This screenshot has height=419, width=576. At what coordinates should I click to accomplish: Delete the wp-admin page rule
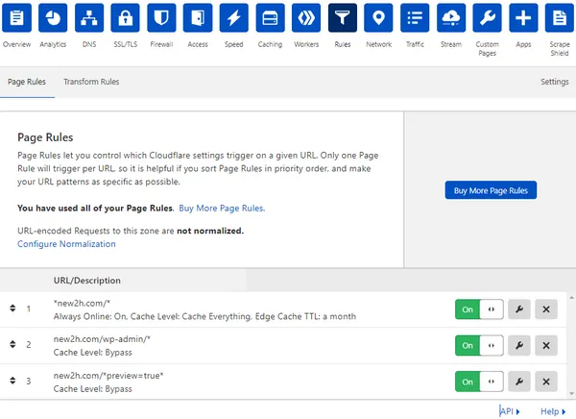point(546,345)
